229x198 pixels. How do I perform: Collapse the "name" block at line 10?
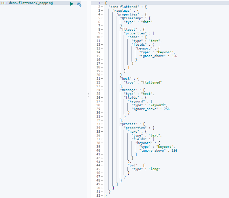[x=102, y=37]
